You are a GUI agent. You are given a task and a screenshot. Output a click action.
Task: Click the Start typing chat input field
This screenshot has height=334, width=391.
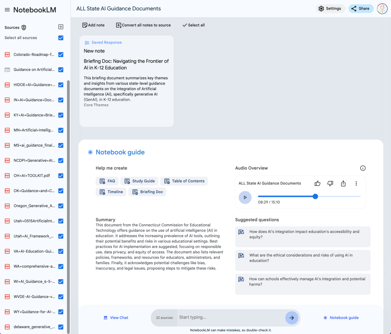click(x=231, y=318)
